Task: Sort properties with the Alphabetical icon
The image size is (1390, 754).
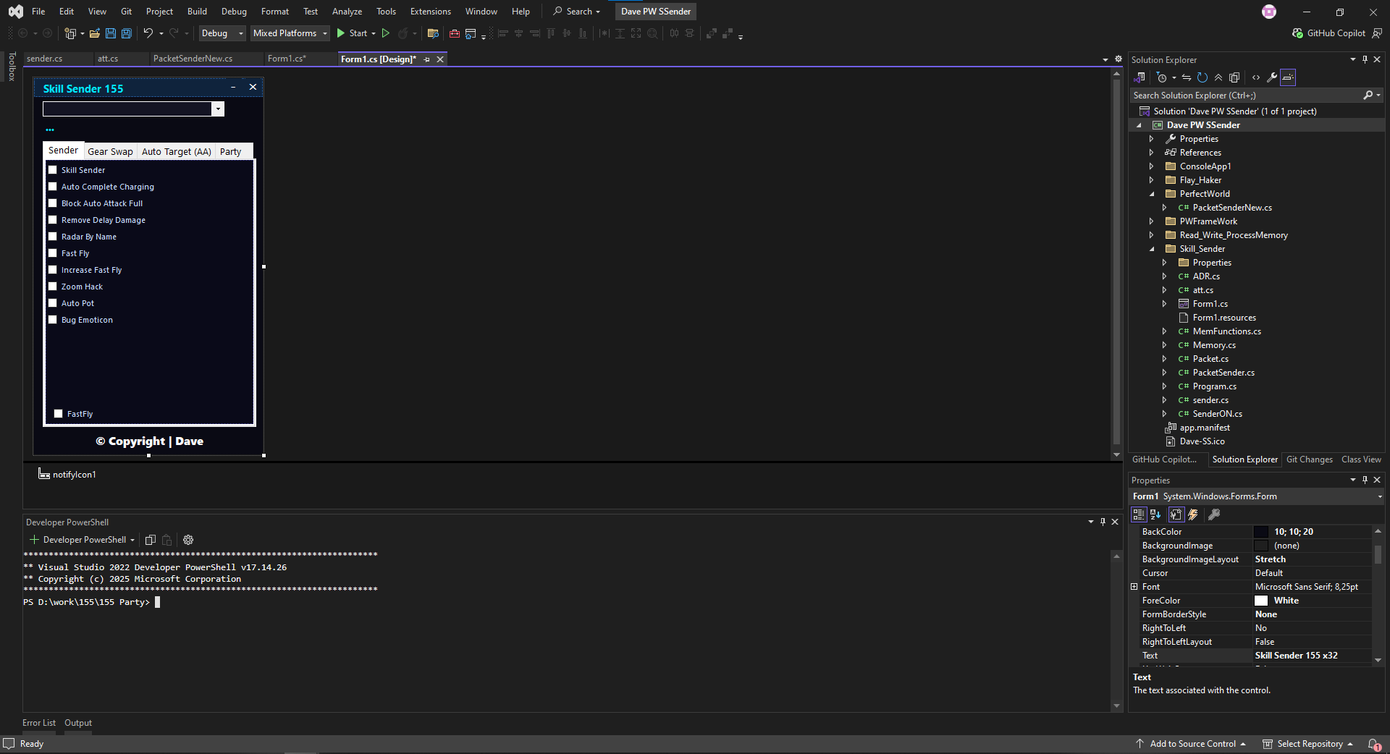Action: [1155, 514]
